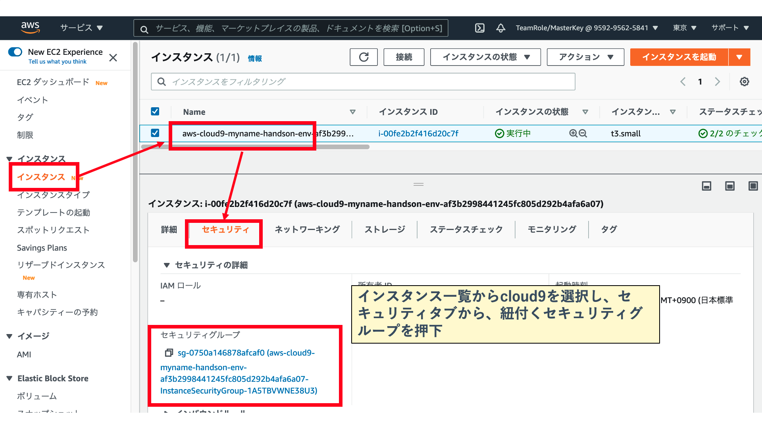Open インスタンスタイプ in sidebar

54,195
